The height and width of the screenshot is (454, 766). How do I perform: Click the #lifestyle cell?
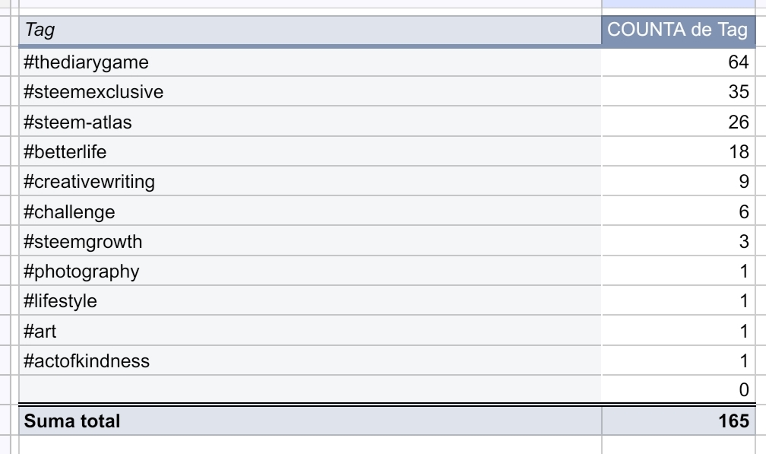(x=310, y=300)
